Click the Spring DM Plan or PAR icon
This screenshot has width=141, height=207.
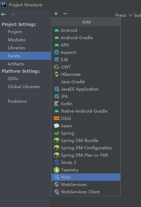pos(57,155)
